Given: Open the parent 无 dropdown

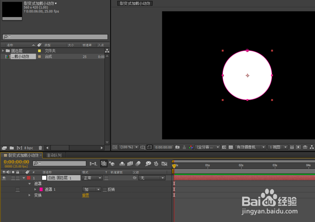Looking at the screenshot, I should point(152,178).
